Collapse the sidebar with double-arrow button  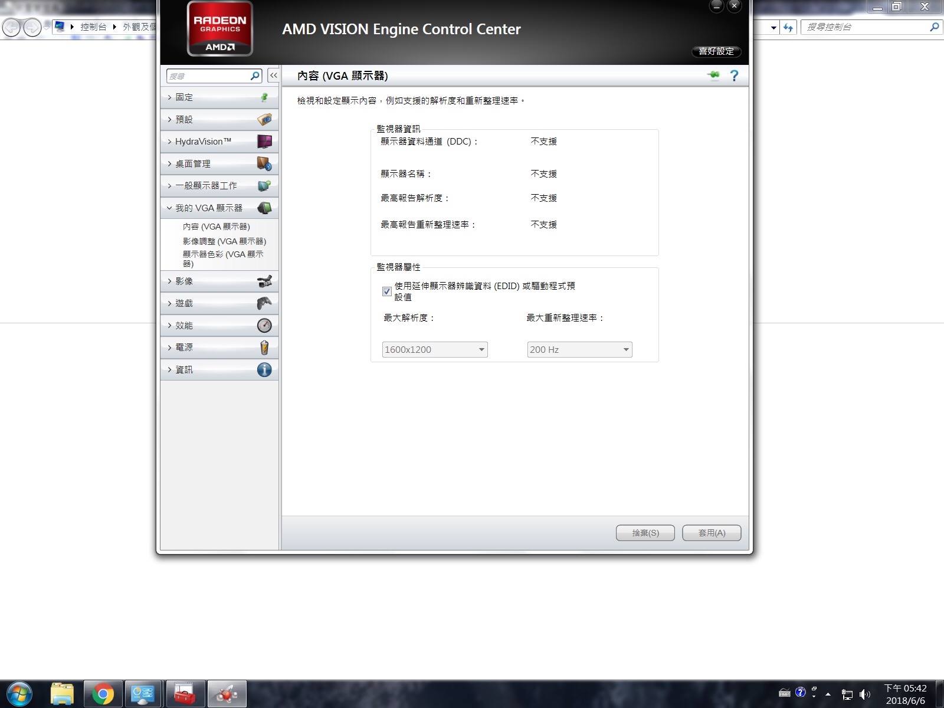[273, 76]
